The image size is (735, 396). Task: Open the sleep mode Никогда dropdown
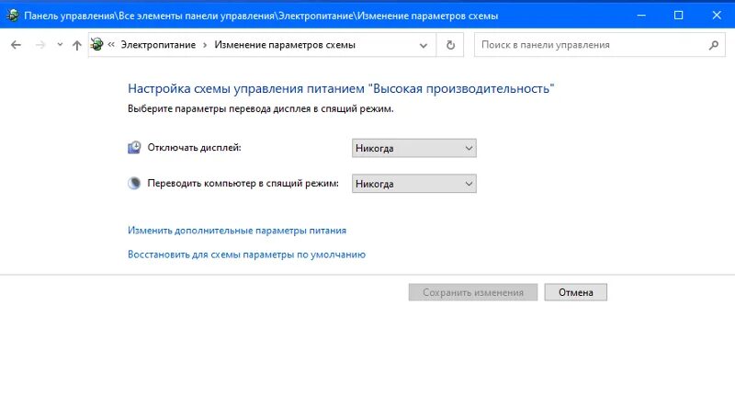414,184
